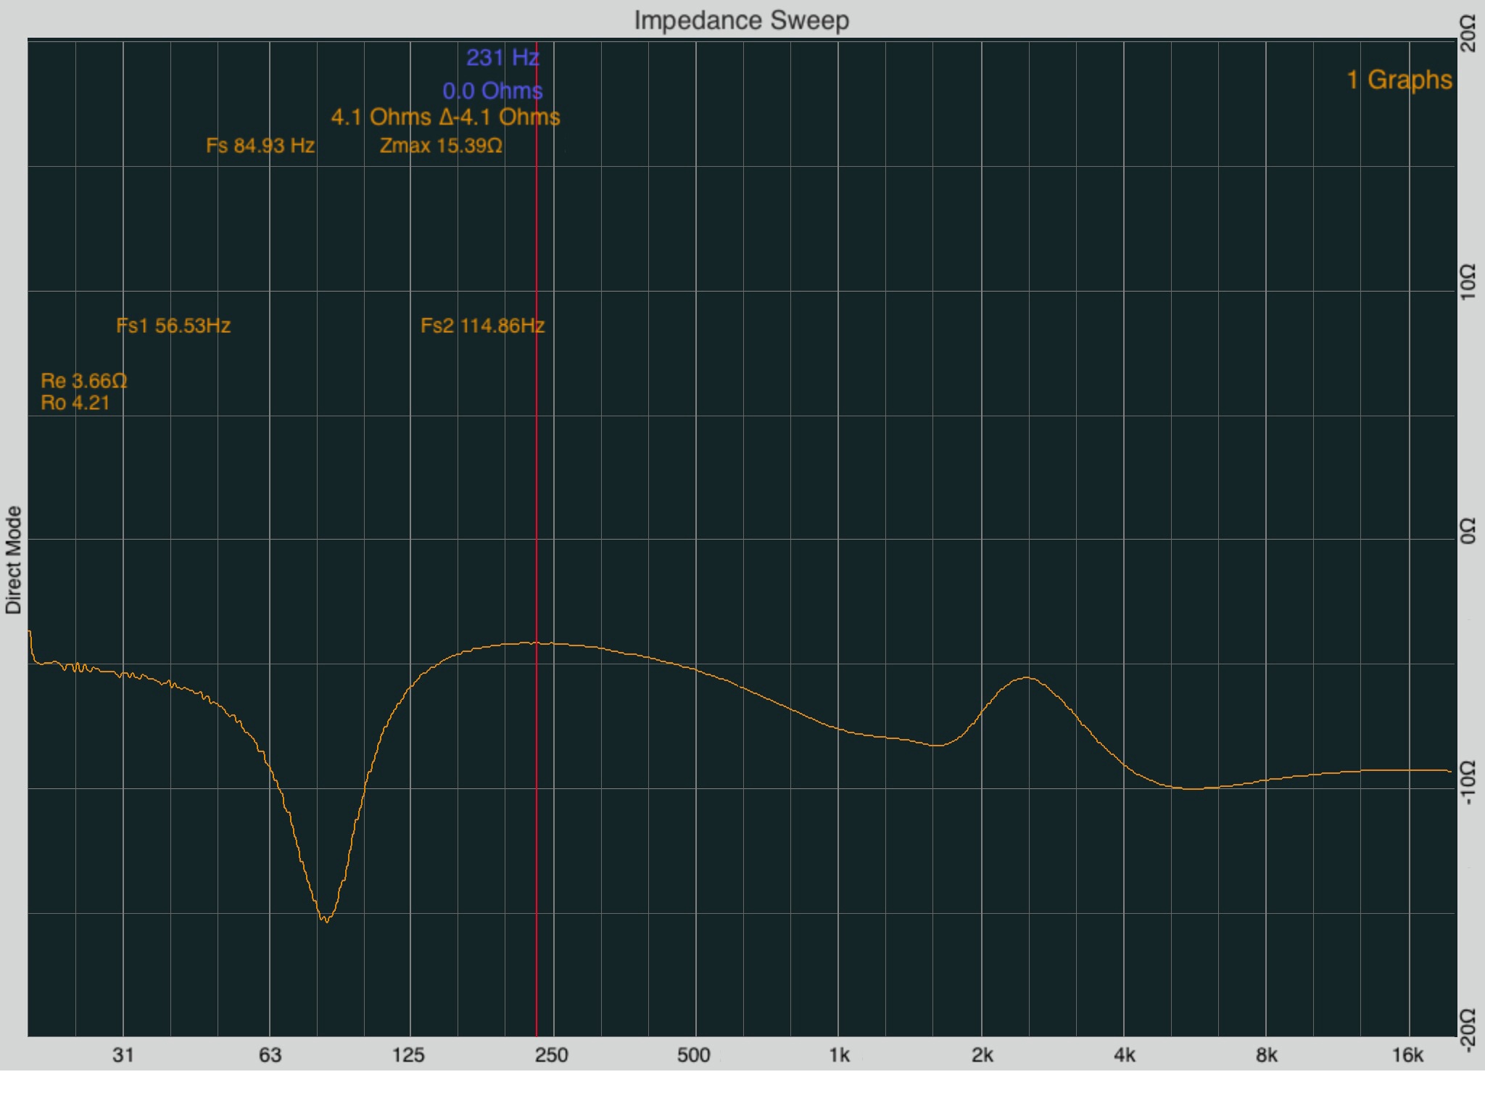Click the positive 10Ω axis label
Viewport: 1485px width, 1114px height.
(x=1468, y=283)
